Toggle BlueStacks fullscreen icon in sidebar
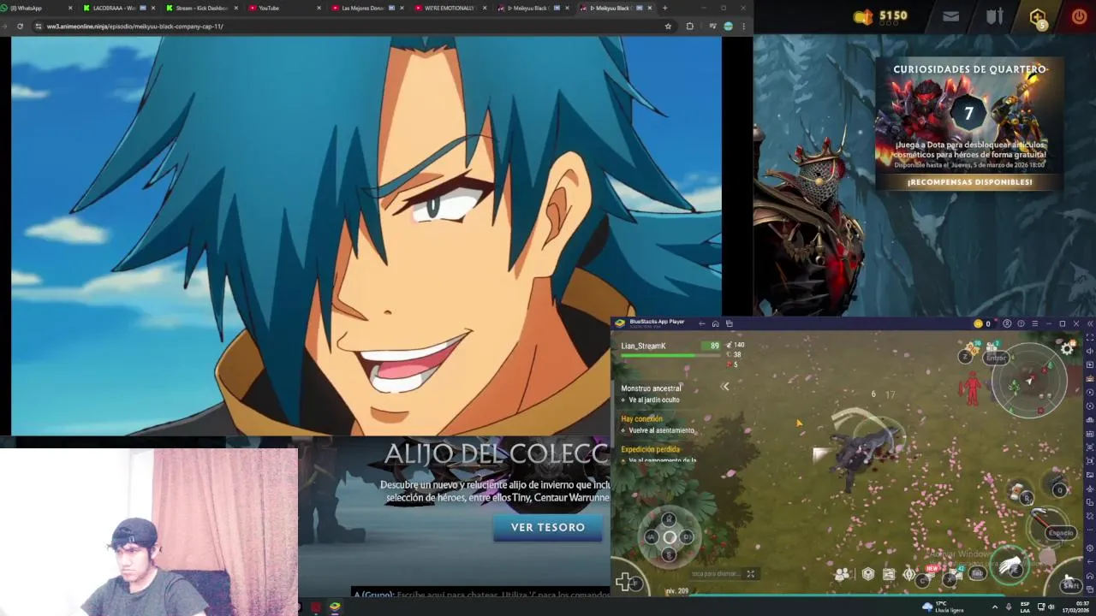Screen dimensions: 1096x616 point(1090,338)
